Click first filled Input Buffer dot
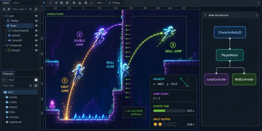Viewport: 262px width, 131px height. tap(155, 124)
